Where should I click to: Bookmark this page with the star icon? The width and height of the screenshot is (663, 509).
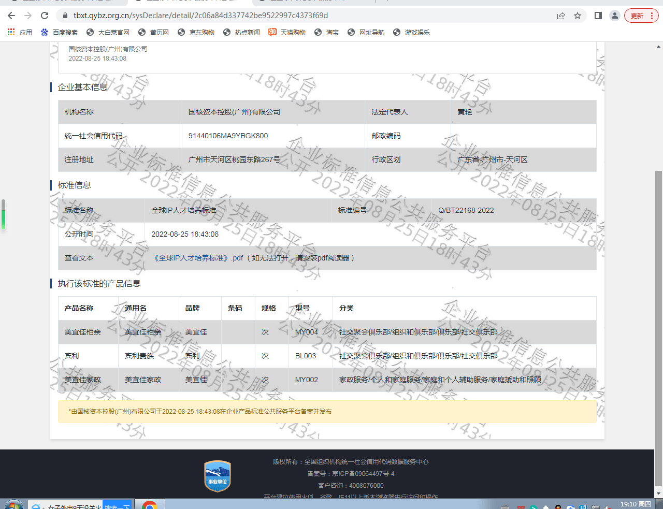click(x=578, y=16)
